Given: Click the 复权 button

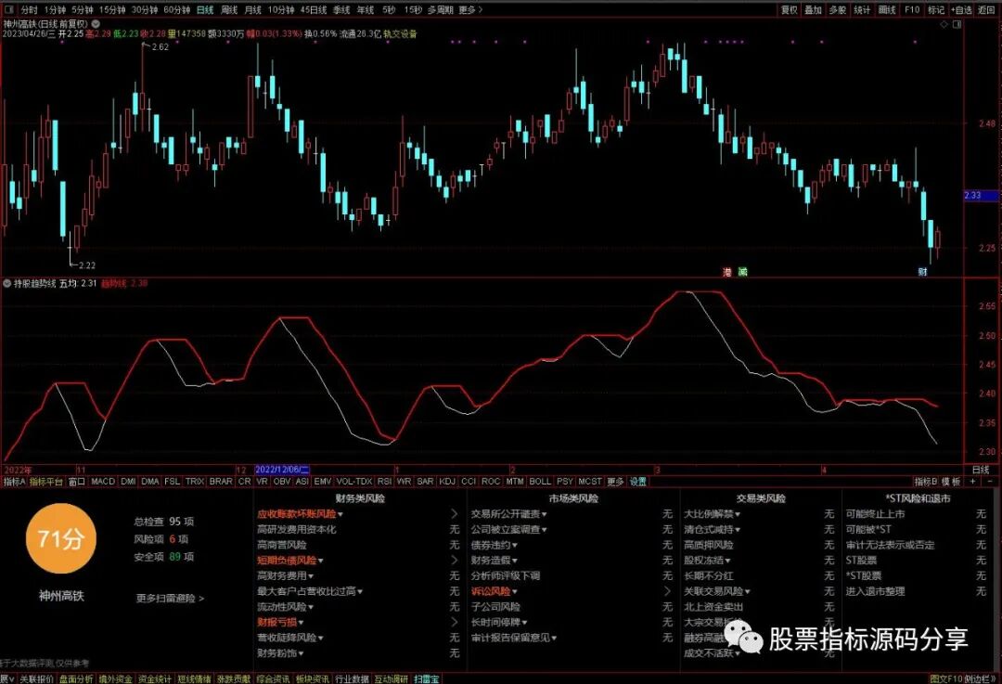Looking at the screenshot, I should point(790,9).
